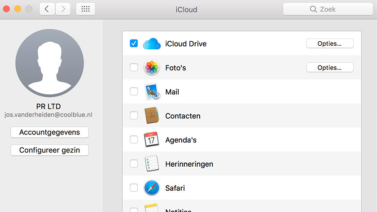
Task: Tick the Contacten checkbox
Action: pos(134,116)
